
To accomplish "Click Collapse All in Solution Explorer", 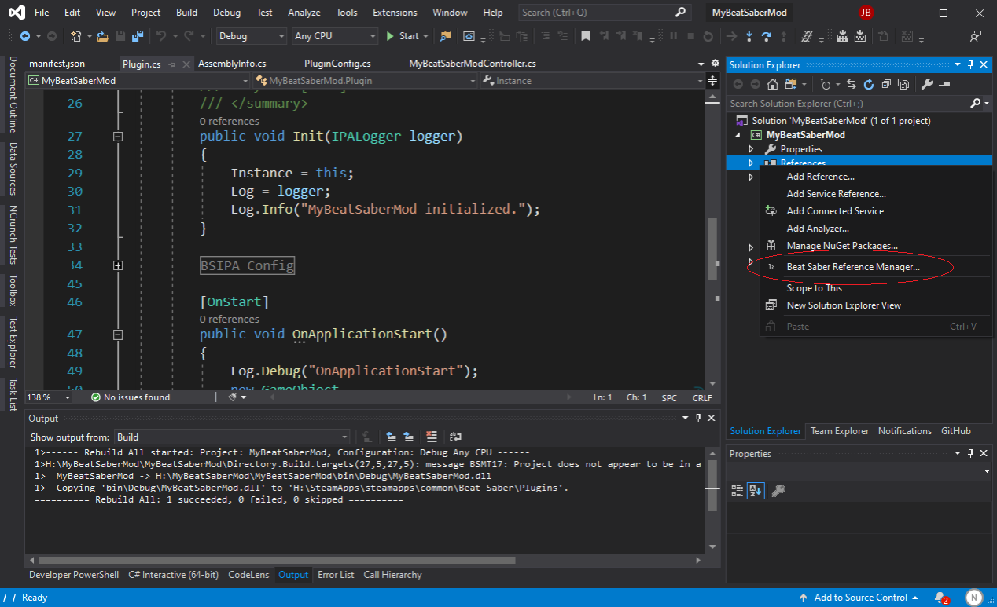I will (x=886, y=84).
